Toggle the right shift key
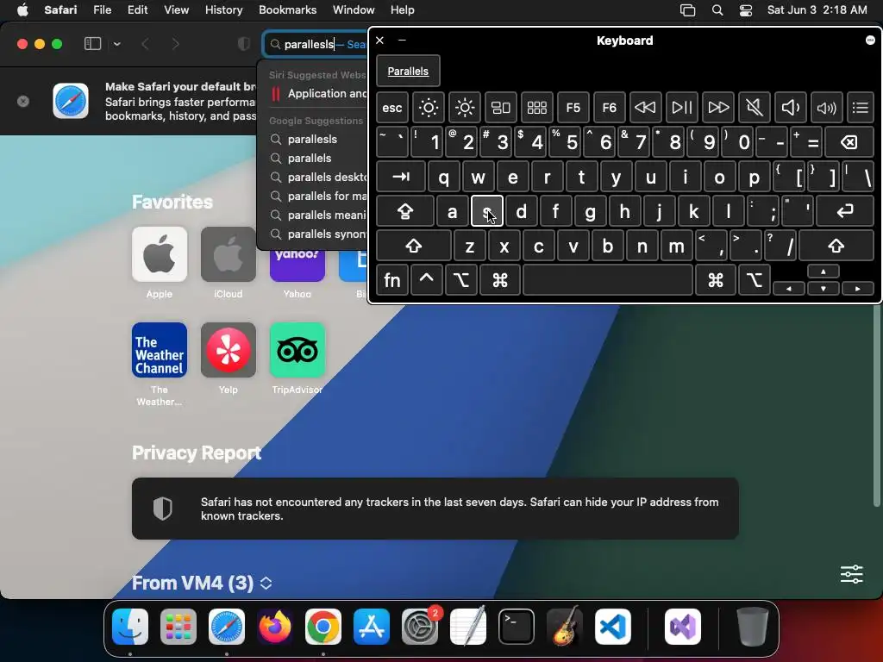Screen dimensions: 883x662 [836, 246]
